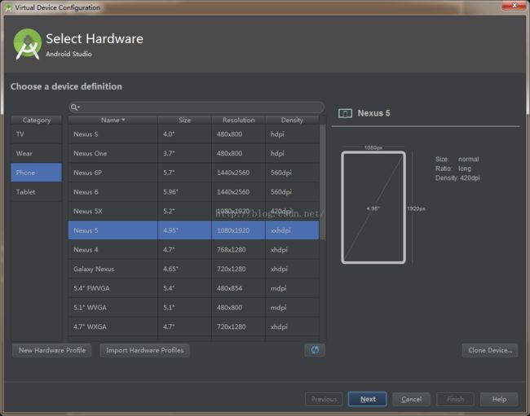Sort by the Density column header
Viewport: 530px width, 416px height.
pos(292,120)
